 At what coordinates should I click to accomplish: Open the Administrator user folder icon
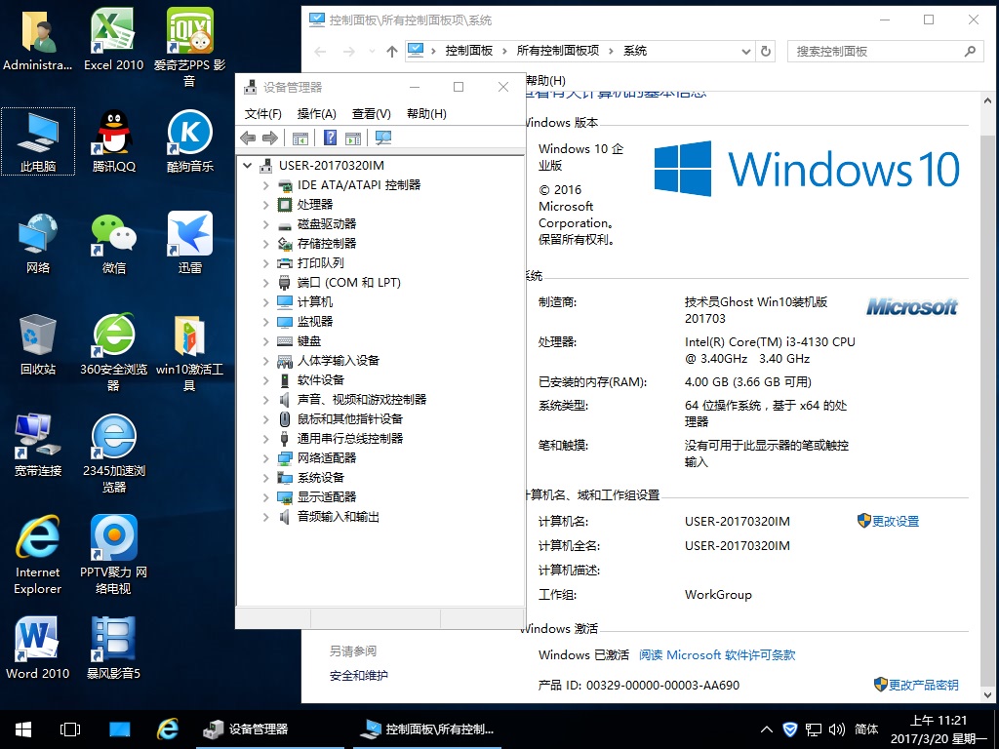coord(38,39)
